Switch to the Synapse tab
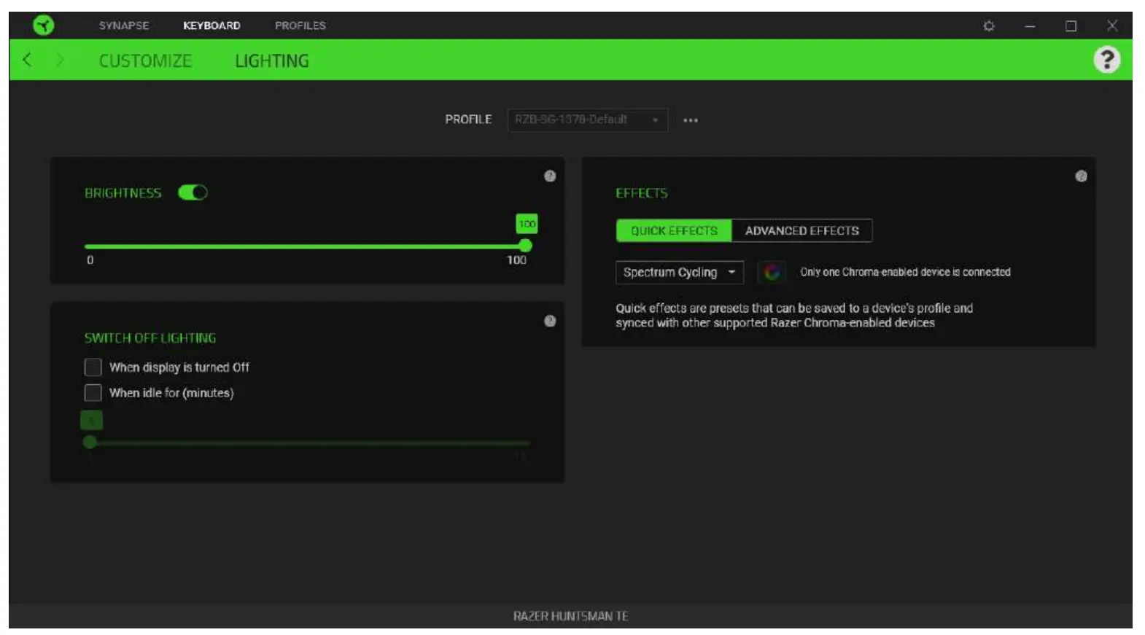The height and width of the screenshot is (635, 1145). coord(124,26)
